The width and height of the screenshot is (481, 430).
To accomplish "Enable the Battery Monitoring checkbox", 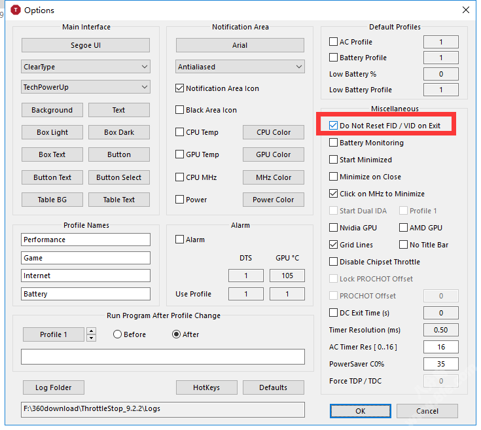I will [334, 143].
